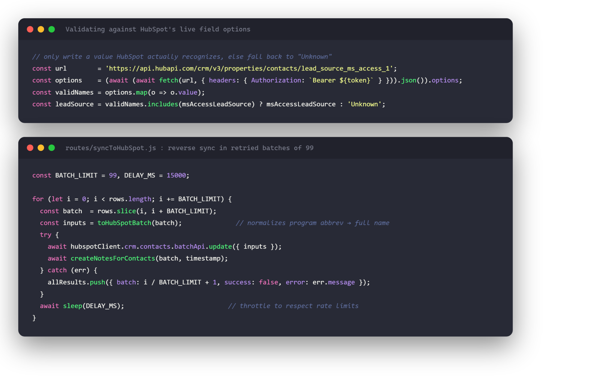Click the comment "normalizes program abbrev → full name"

[312, 223]
